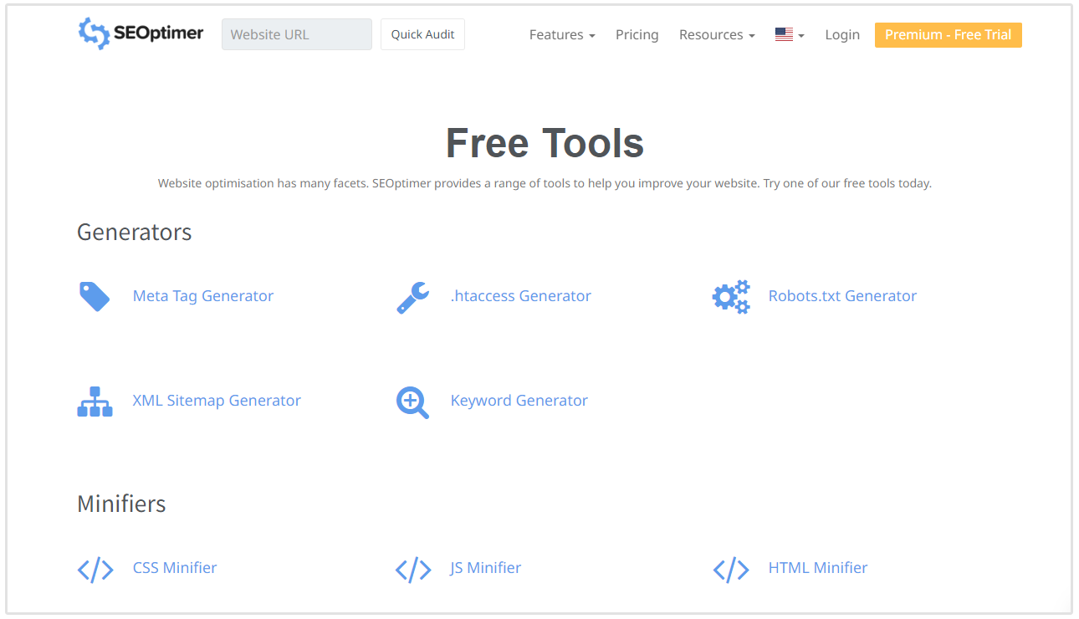Open the Pricing page

coord(637,35)
